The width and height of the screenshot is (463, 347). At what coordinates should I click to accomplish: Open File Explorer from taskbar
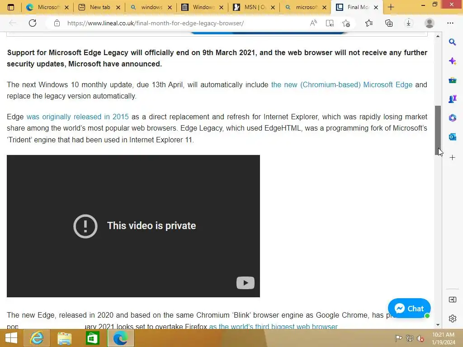click(x=64, y=338)
